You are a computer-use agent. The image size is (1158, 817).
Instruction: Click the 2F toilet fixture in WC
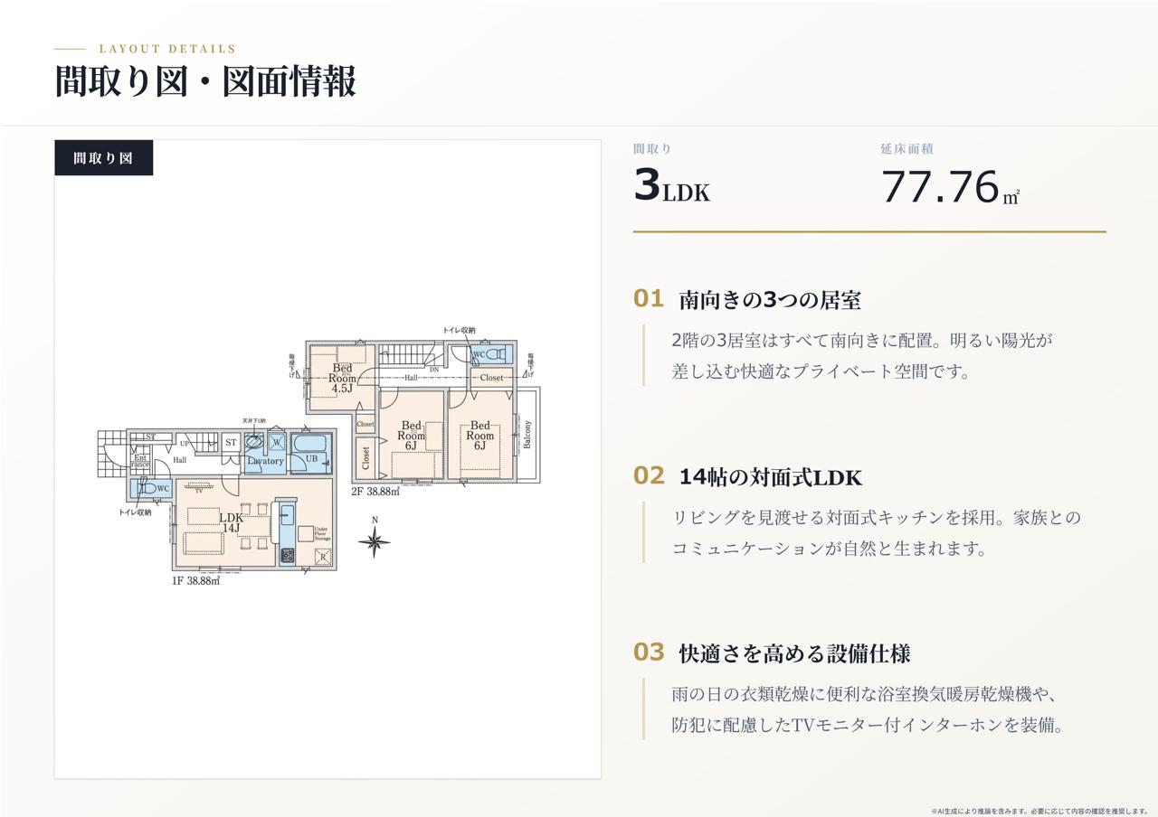495,354
